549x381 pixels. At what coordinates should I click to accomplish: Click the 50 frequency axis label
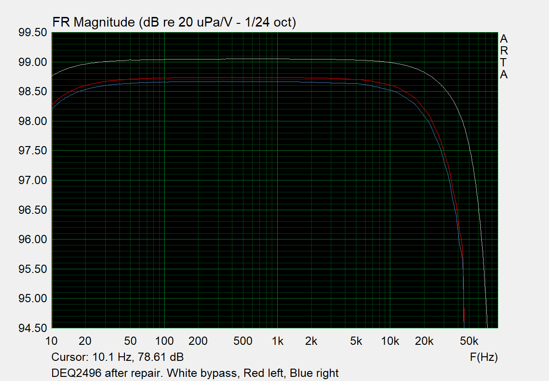tap(130, 341)
